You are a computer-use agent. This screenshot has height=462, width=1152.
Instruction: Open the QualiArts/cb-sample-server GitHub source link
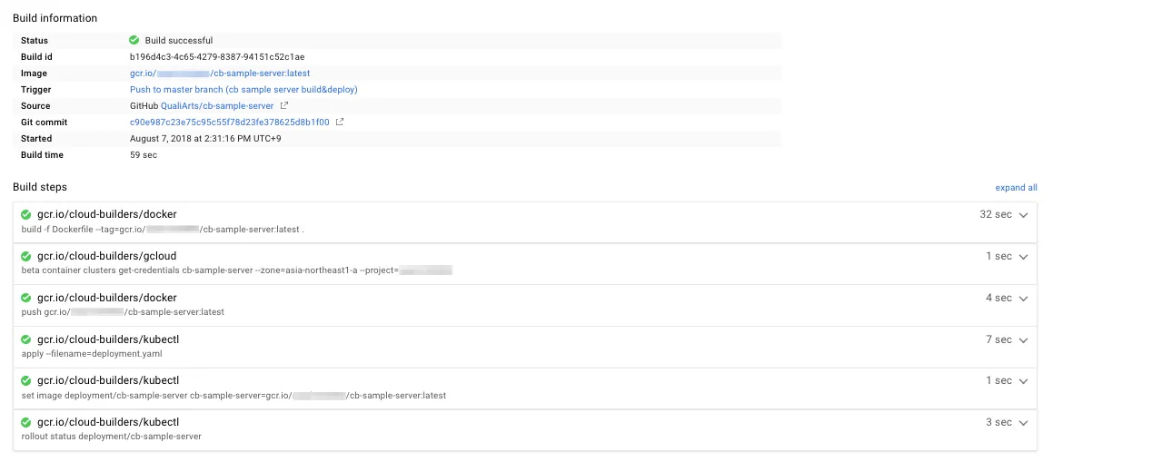217,106
